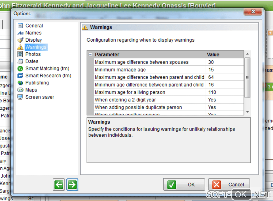Click the Names Aa icon

20,33
